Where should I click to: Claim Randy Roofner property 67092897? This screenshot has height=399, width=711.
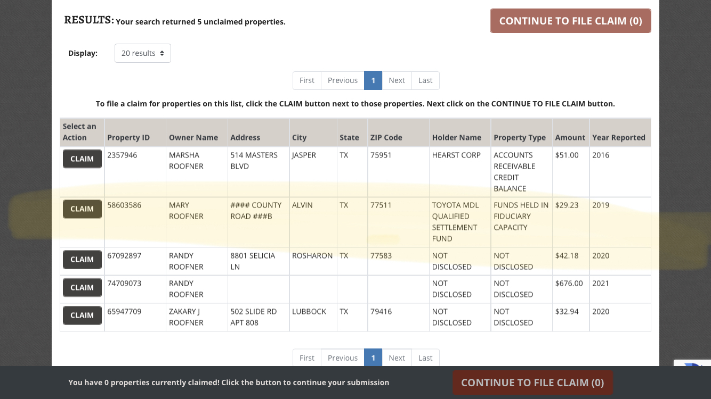[x=82, y=260]
